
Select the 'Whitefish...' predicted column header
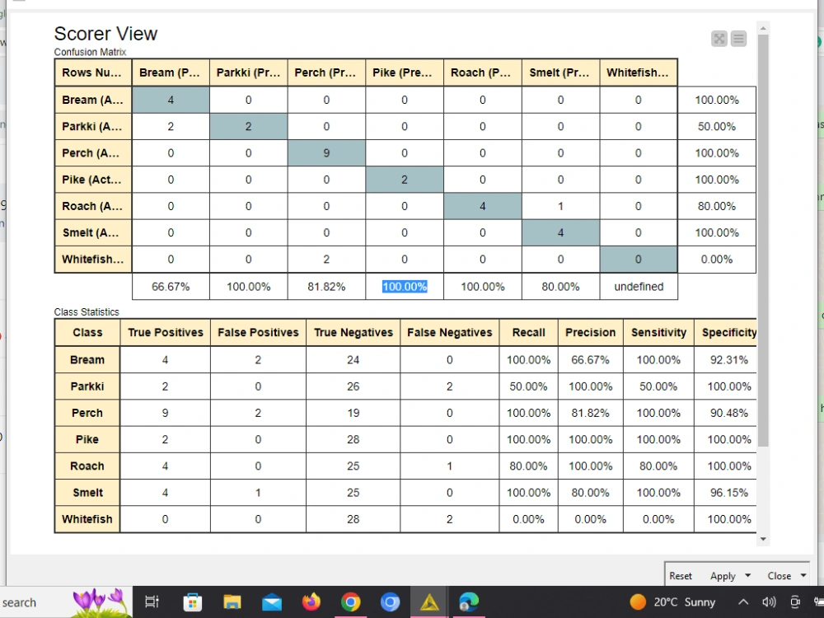[639, 73]
